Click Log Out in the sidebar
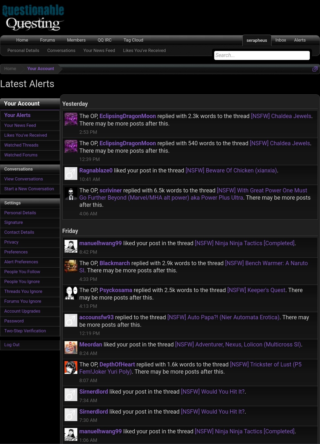320x444 pixels. coord(12,345)
